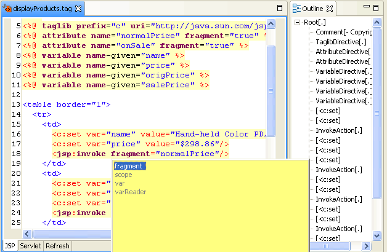Click the Refresh tab
The image size is (387, 252).
57,246
